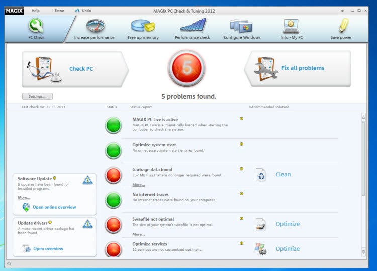Click green status light for MAGIX PC Live
This screenshot has height=271, width=377.
tap(113, 125)
